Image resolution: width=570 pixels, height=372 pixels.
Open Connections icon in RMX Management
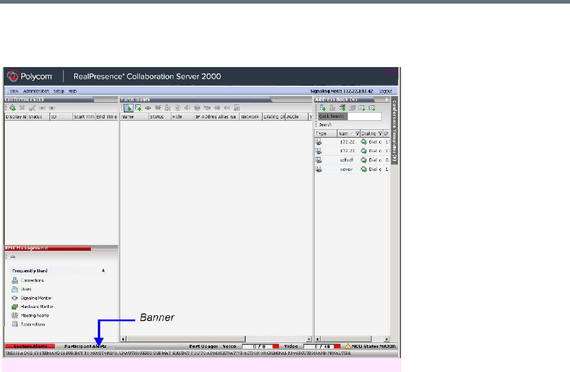coord(14,280)
